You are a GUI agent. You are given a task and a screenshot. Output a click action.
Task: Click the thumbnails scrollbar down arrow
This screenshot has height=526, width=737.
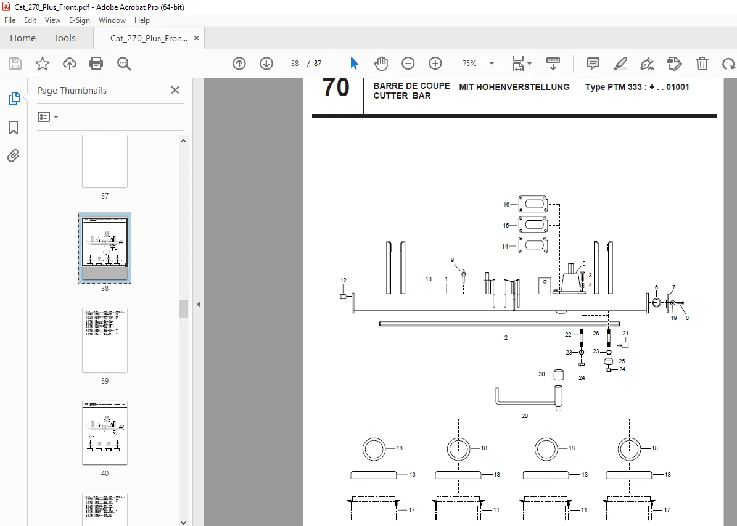pyautogui.click(x=183, y=522)
